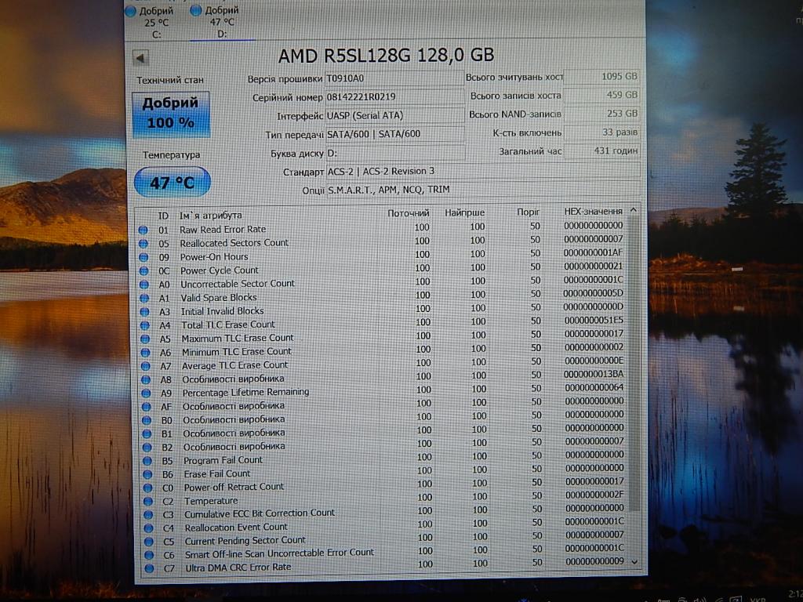
Task: Select disk C: tab showing 25 °C
Action: click(x=154, y=22)
